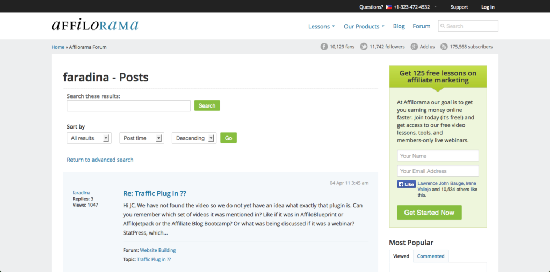The height and width of the screenshot is (272, 550).
Task: Click the Facebook Like button
Action: point(406,184)
